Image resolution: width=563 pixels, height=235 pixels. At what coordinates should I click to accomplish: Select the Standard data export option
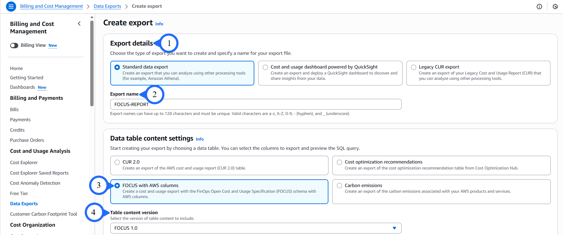117,67
